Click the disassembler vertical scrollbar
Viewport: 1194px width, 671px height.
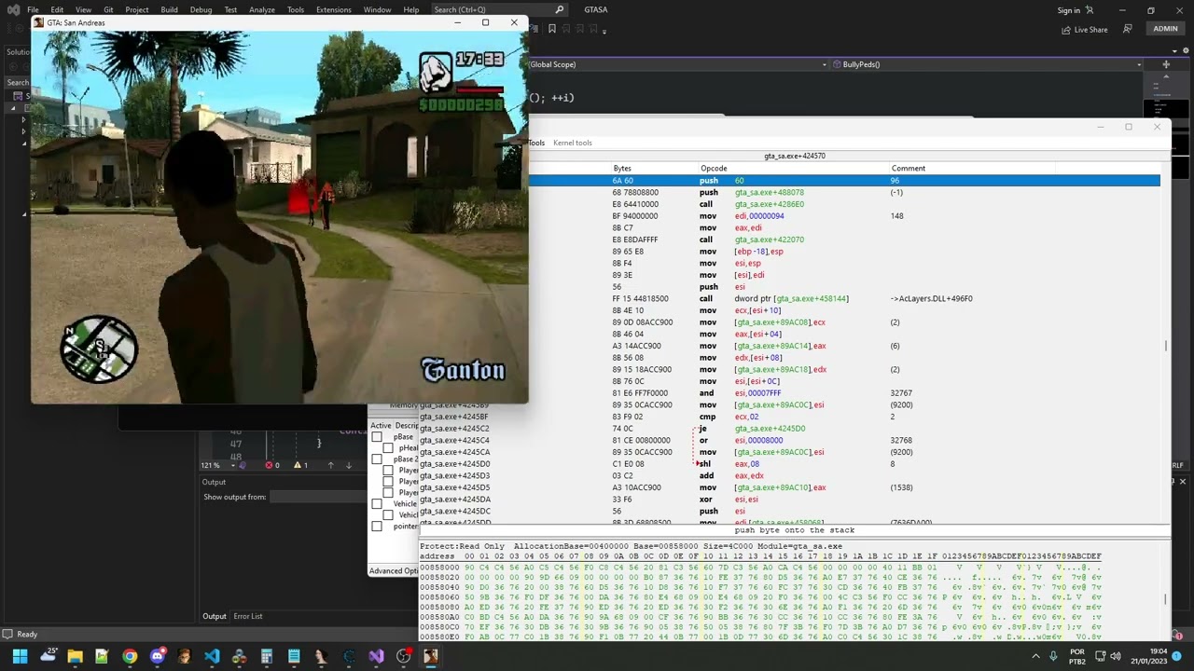click(x=1166, y=345)
